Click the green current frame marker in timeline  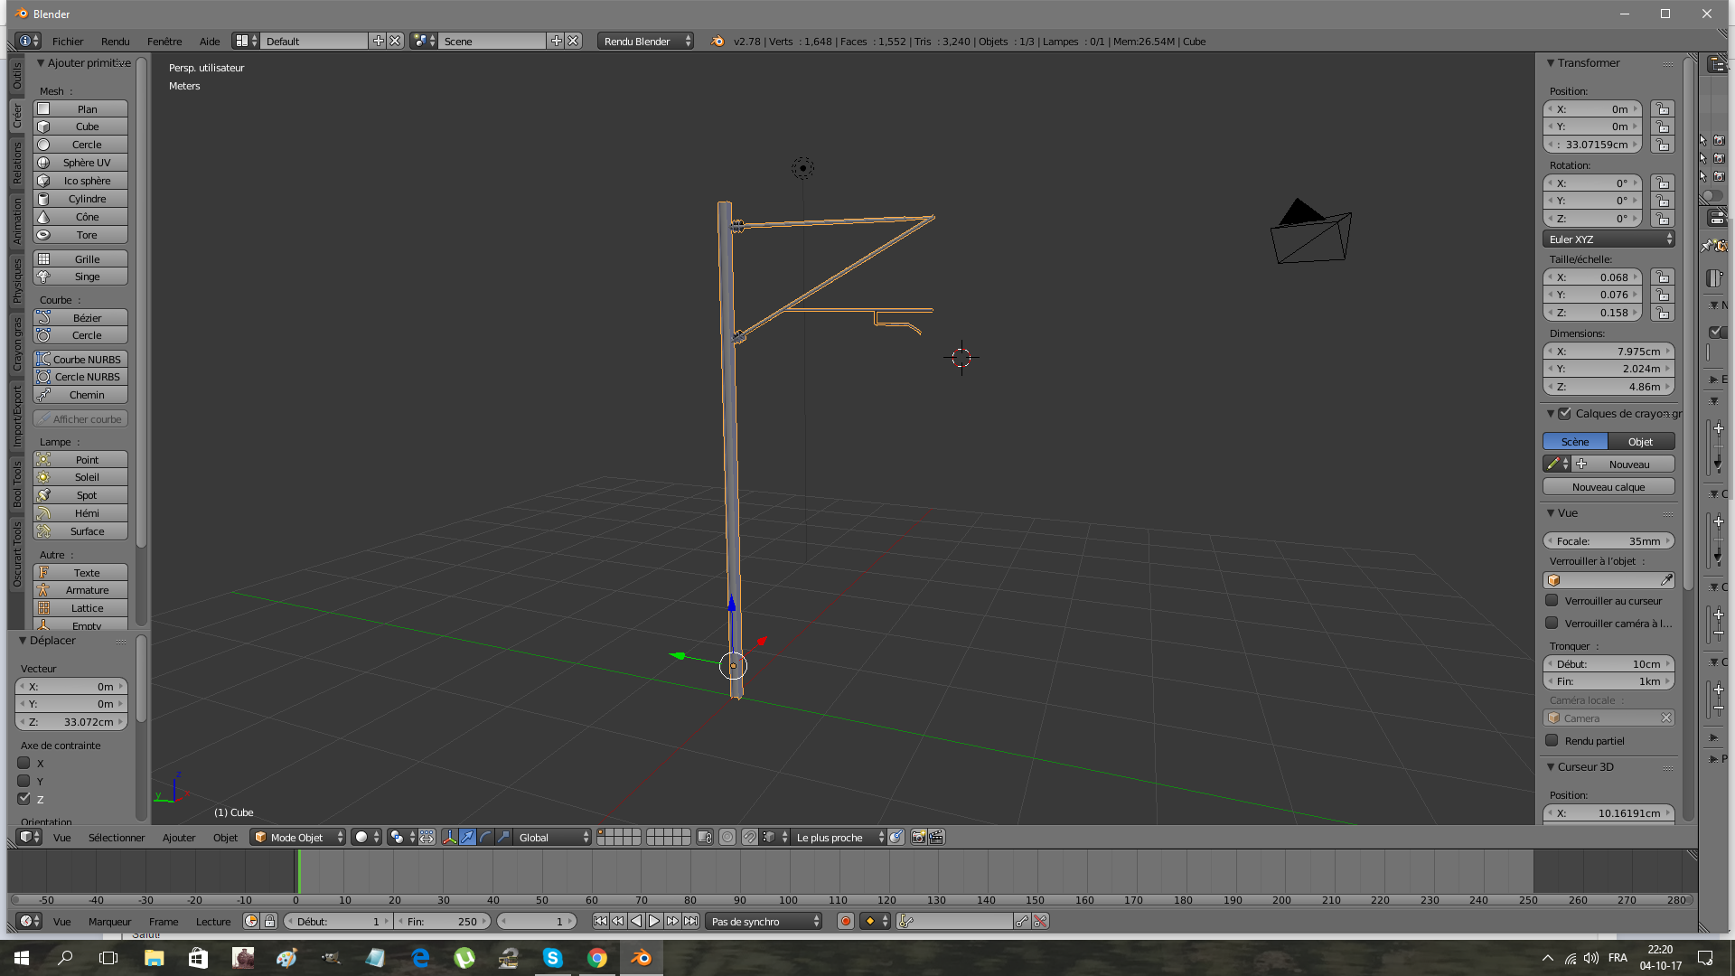(x=299, y=871)
